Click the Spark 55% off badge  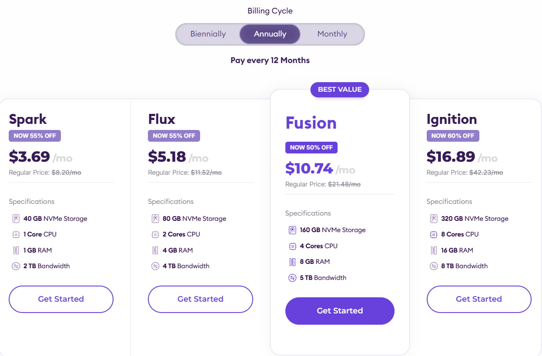coord(35,136)
